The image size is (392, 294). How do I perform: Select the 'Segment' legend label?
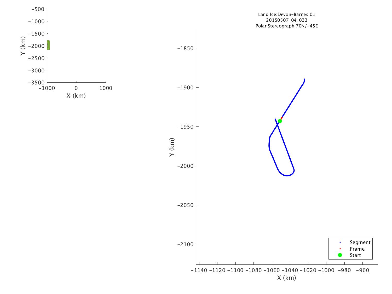[360, 243]
